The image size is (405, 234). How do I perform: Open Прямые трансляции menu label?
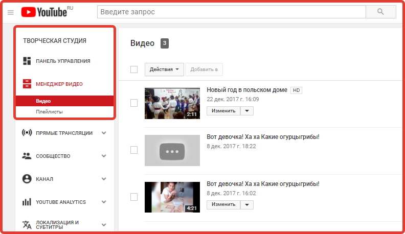pos(64,133)
